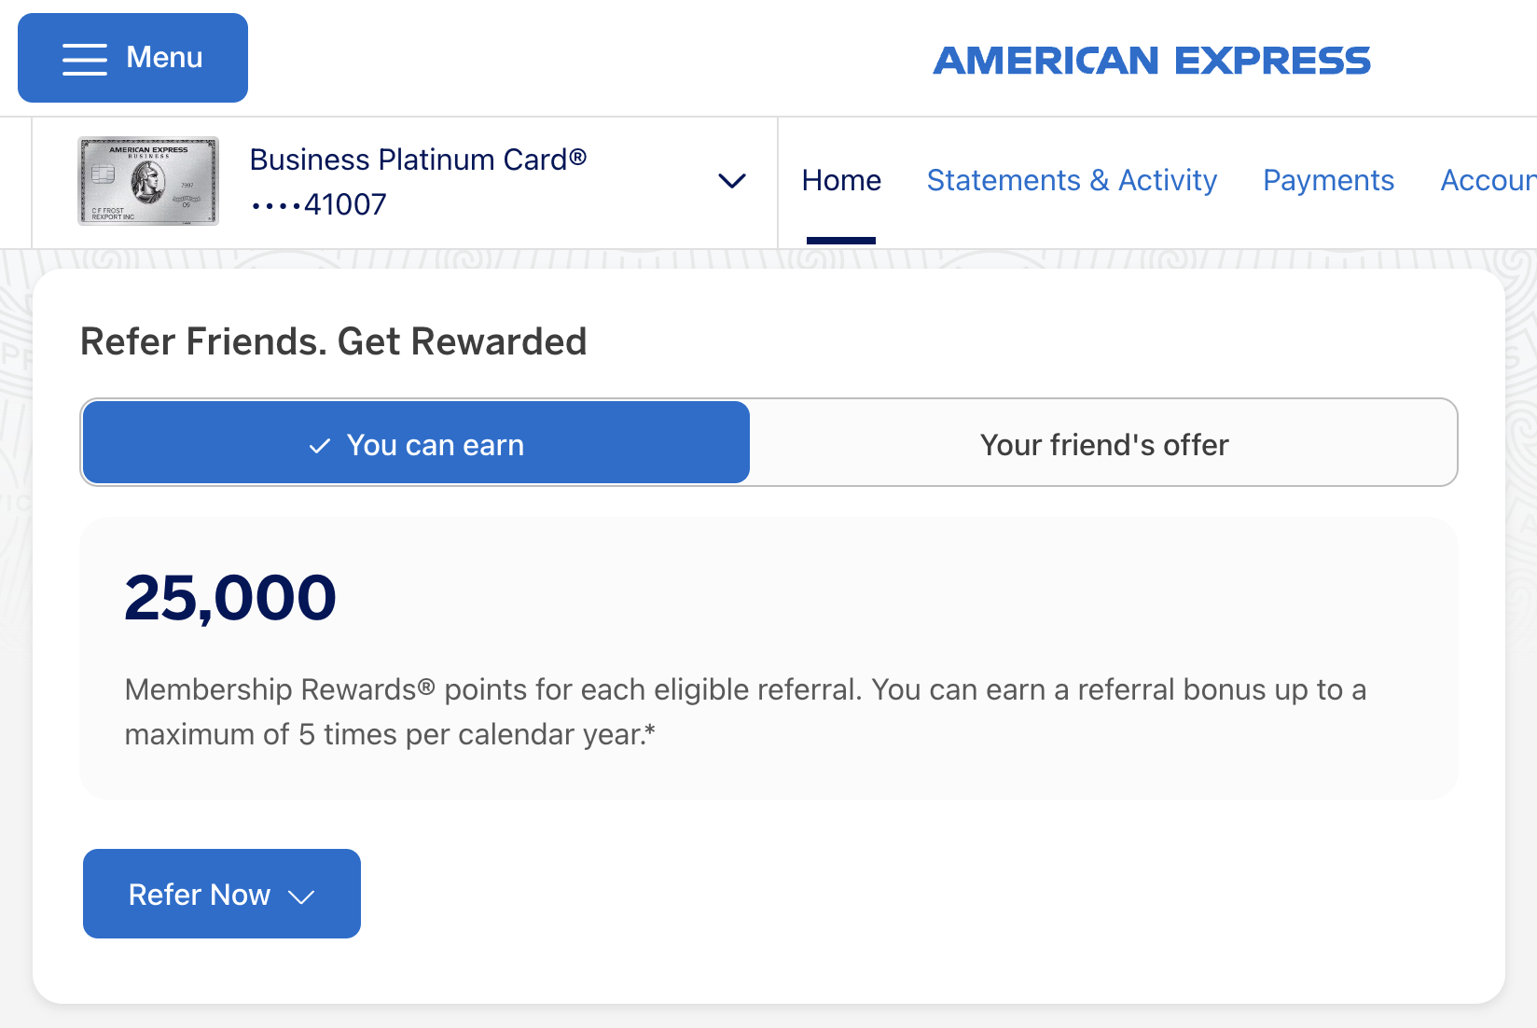Screen dimensions: 1537x1028
Task: Click the registered trademark symbol after Card
Action: (578, 158)
